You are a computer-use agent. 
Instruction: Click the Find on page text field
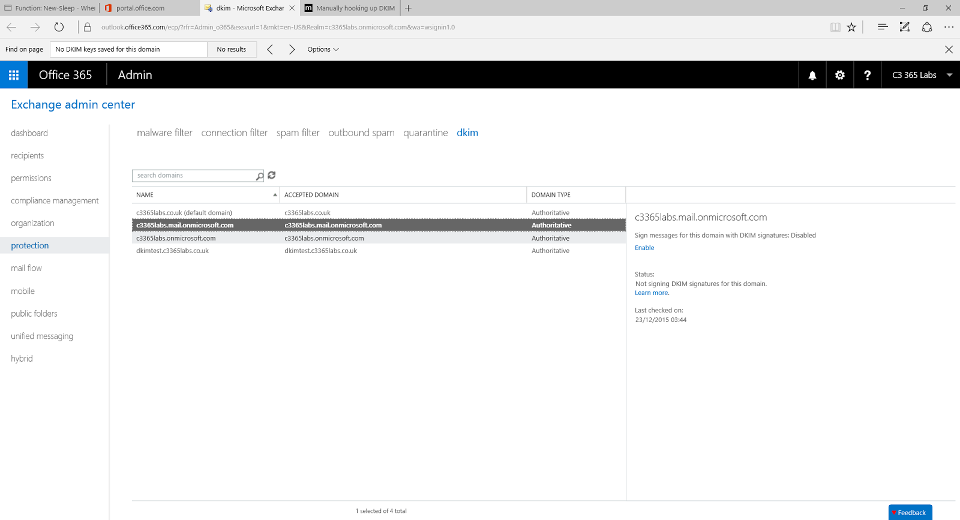(x=128, y=49)
